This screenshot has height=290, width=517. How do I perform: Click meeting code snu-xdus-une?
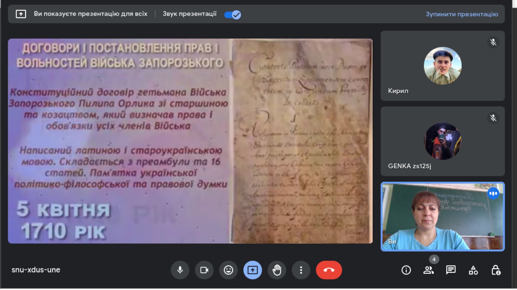pos(36,270)
